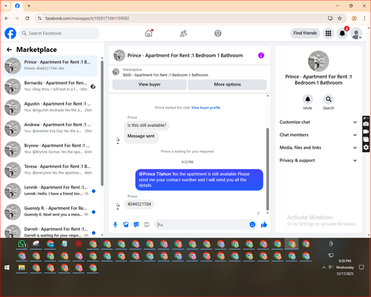The image size is (371, 297).
Task: Open the Friends icon in top navigation
Action: pos(183,33)
